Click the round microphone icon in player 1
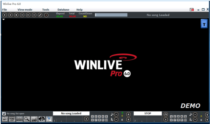Image resolution: width=210 pixels, height=124 pixels. [86, 119]
